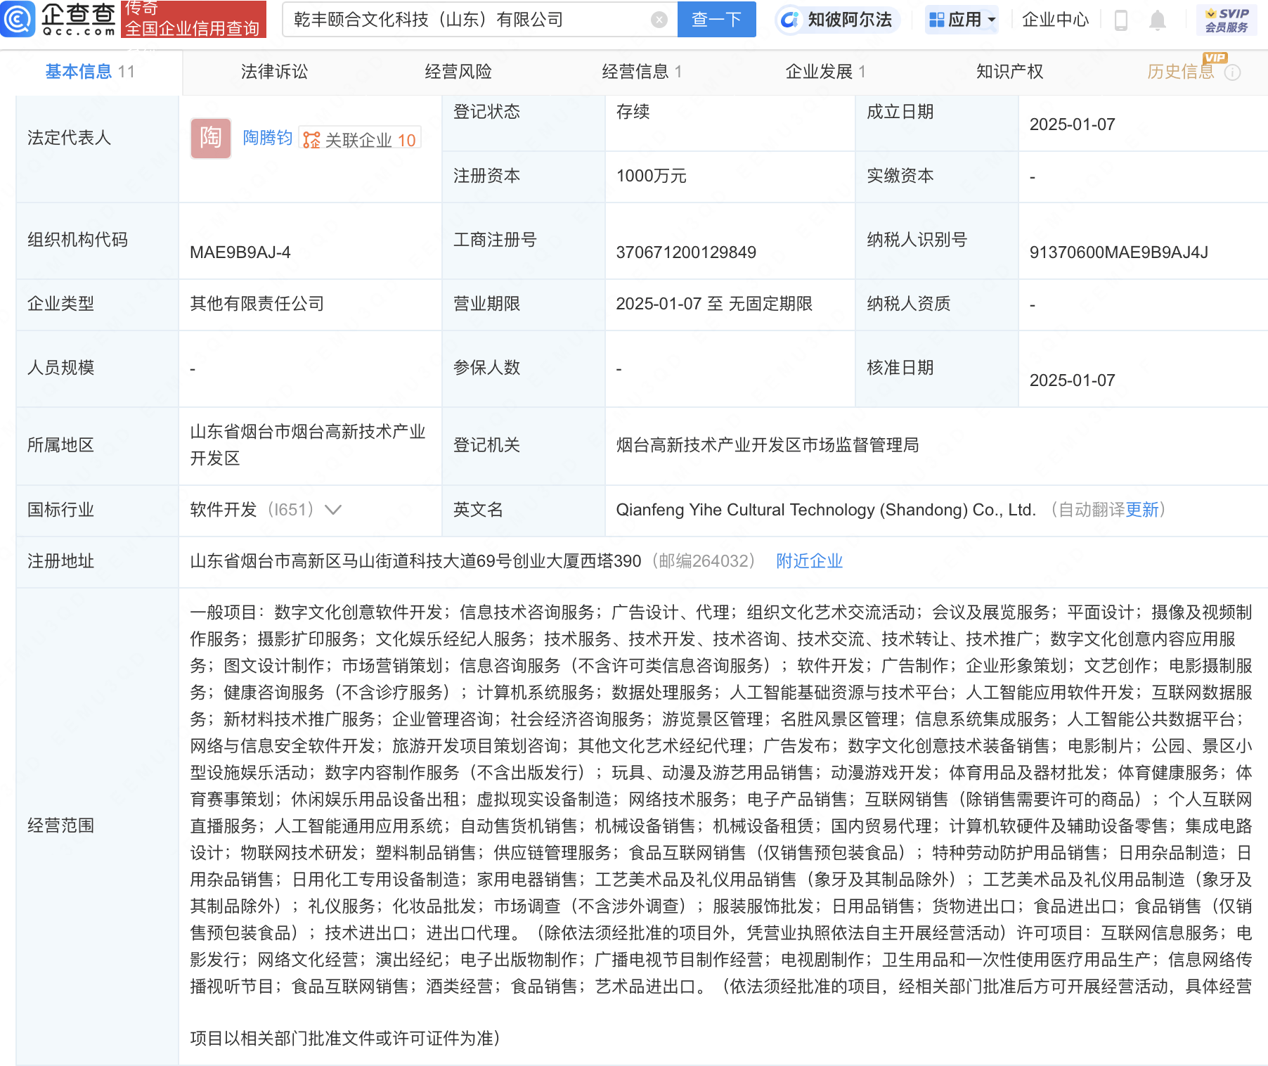Open the 历史信息 VIP tab
The image size is (1268, 1066).
(1181, 72)
